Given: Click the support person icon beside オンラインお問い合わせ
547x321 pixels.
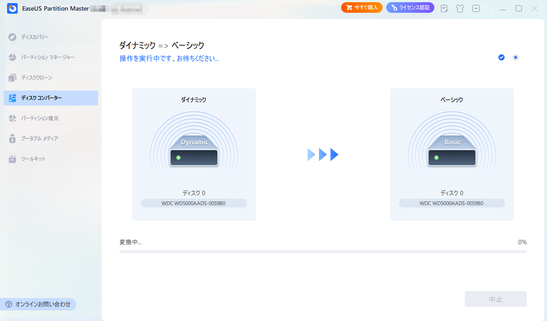Looking at the screenshot, I should tap(10, 304).
